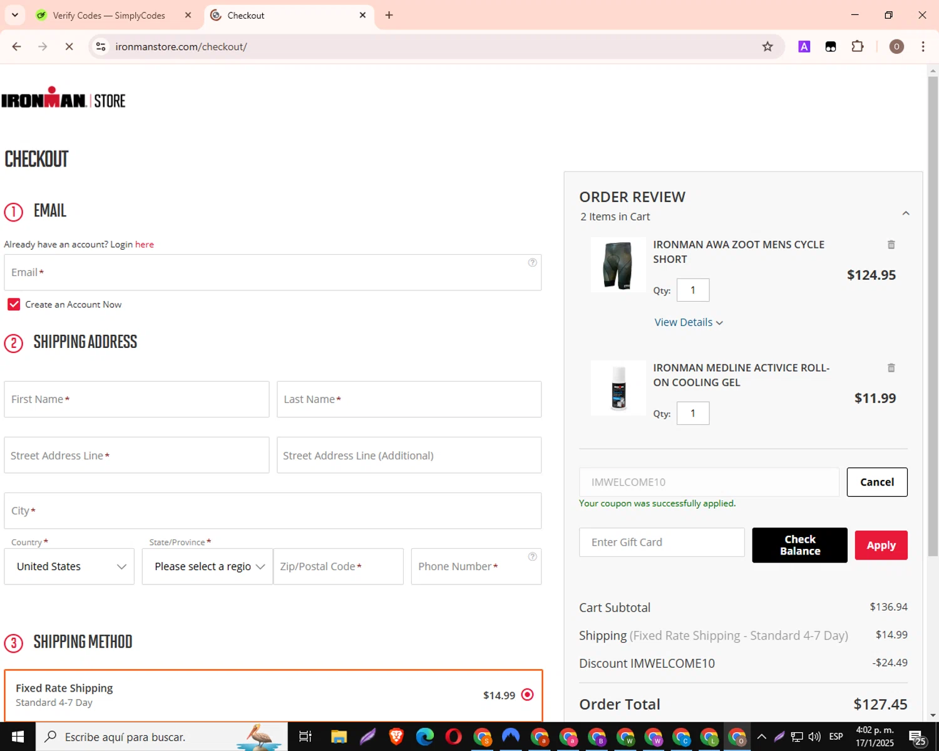The image size is (939, 751).
Task: Delete the Zoot Mens Cycle Short item
Action: 891,245
